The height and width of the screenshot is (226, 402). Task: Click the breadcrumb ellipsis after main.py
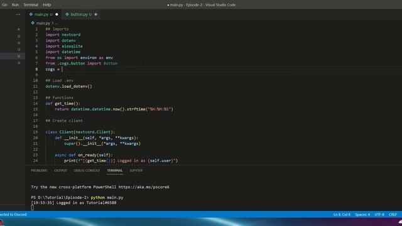(57, 23)
